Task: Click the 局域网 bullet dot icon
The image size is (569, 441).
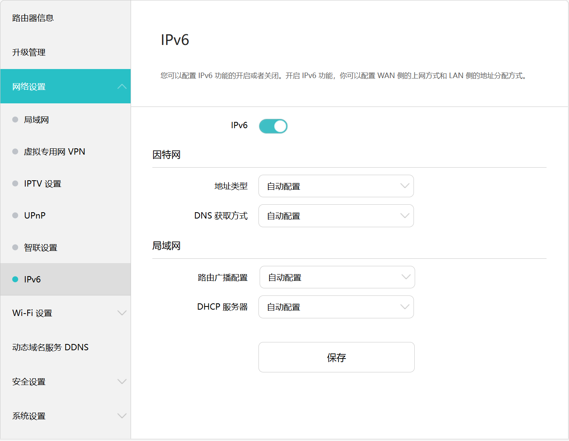Action: [x=15, y=120]
